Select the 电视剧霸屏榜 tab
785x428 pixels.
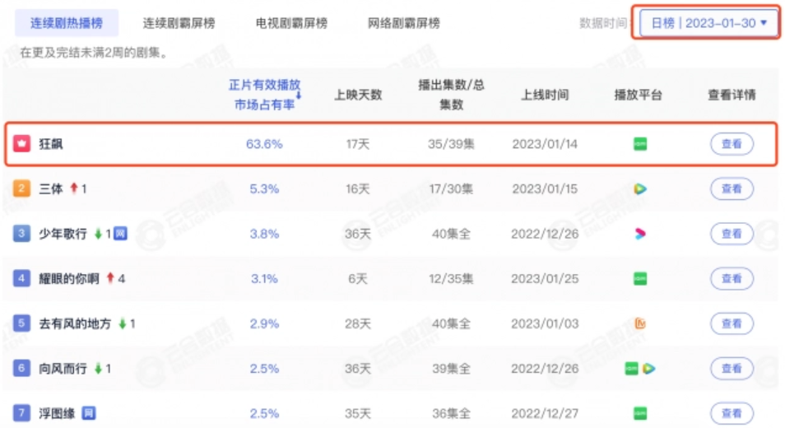291,23
